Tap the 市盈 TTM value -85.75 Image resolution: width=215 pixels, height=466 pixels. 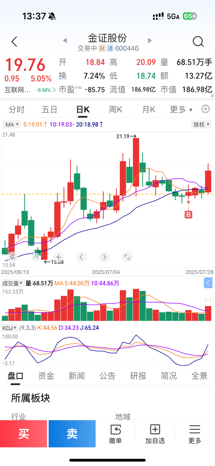pyautogui.click(x=95, y=90)
